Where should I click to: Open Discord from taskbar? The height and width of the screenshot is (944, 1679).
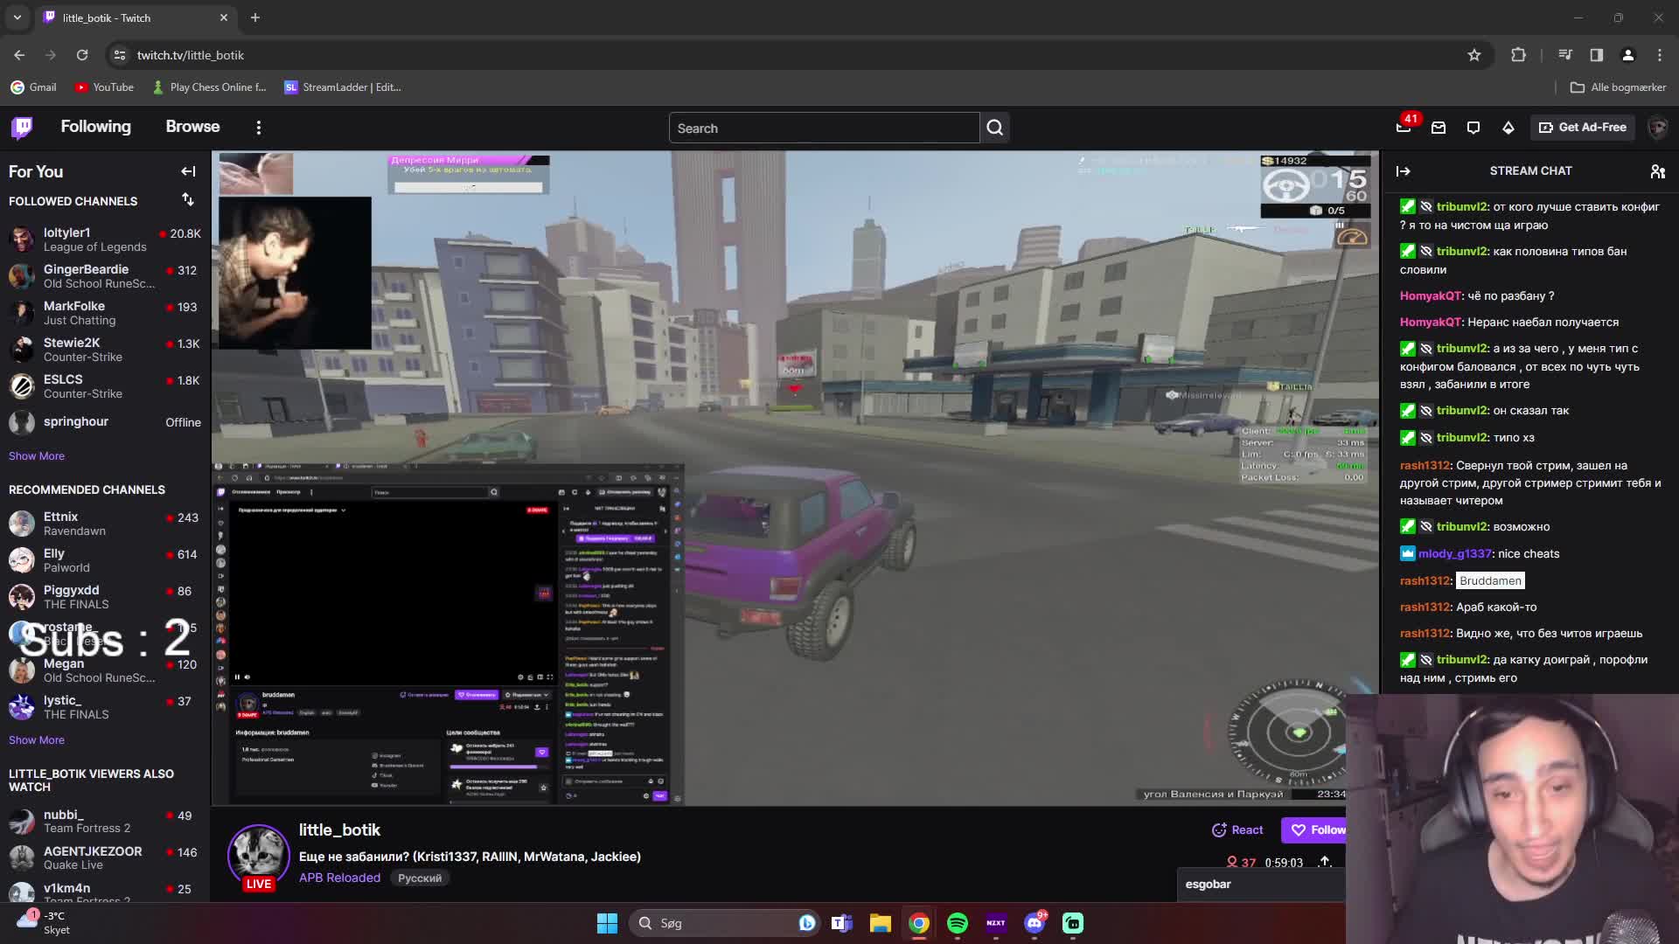pos(1035,923)
